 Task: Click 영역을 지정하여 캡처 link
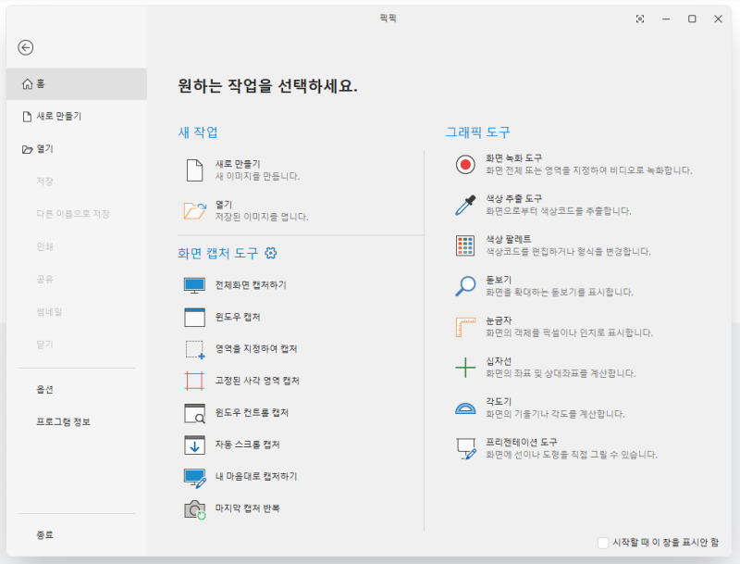coord(256,348)
